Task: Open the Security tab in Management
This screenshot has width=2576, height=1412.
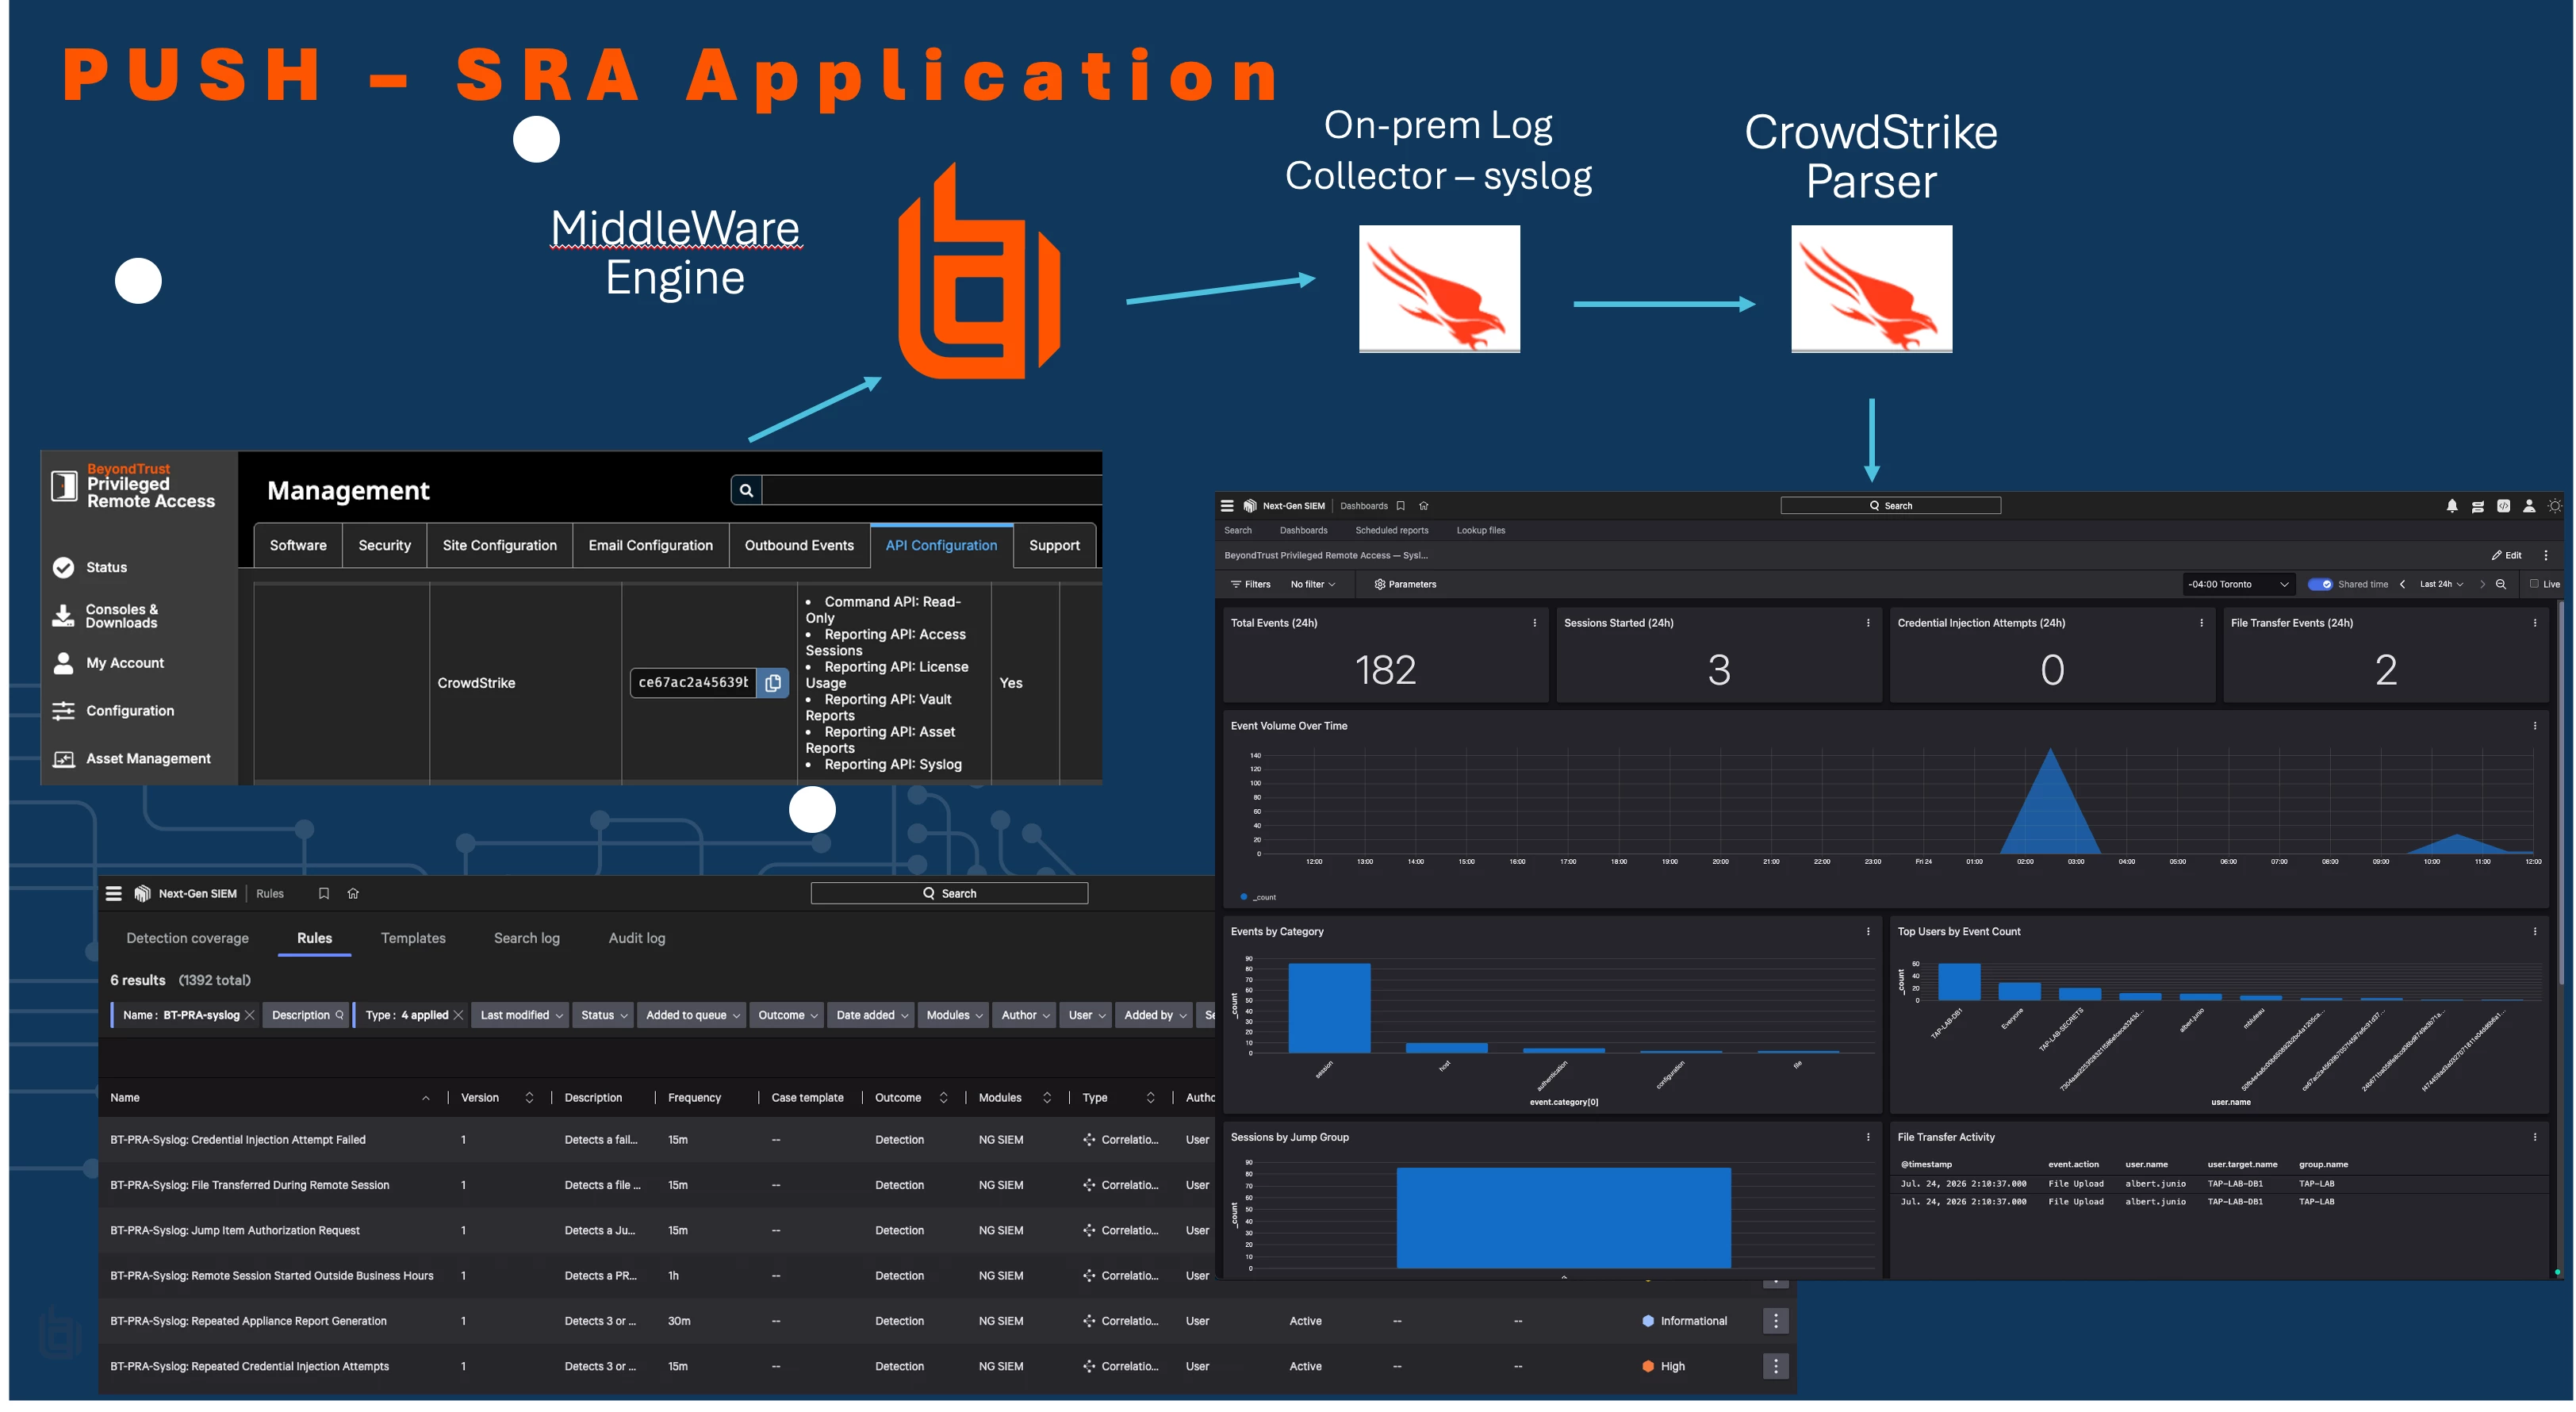Action: click(385, 545)
